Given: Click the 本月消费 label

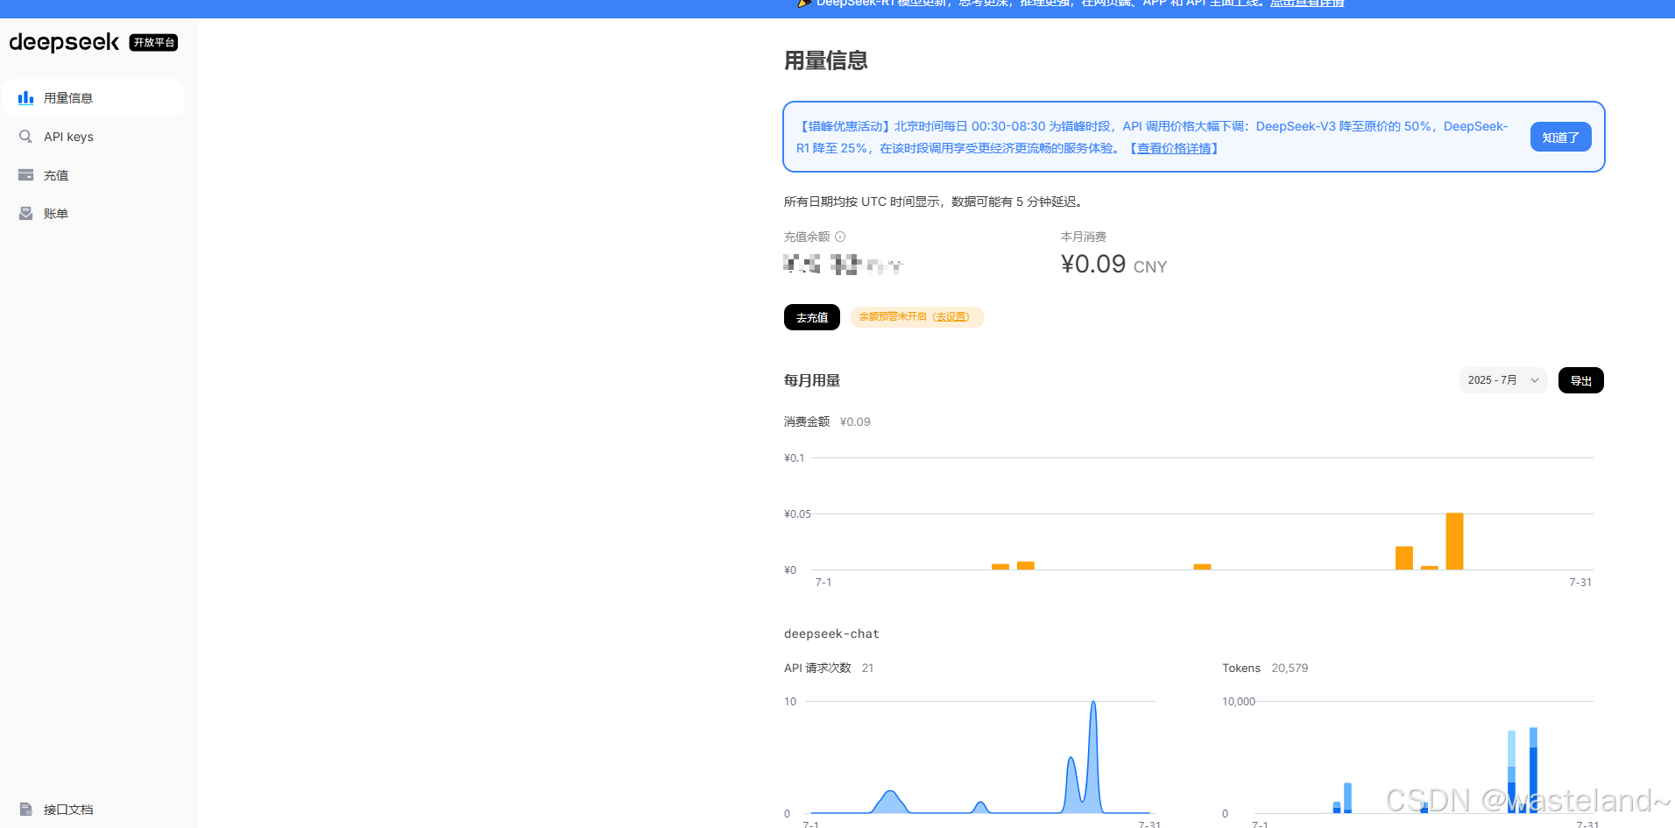Looking at the screenshot, I should [x=1083, y=237].
